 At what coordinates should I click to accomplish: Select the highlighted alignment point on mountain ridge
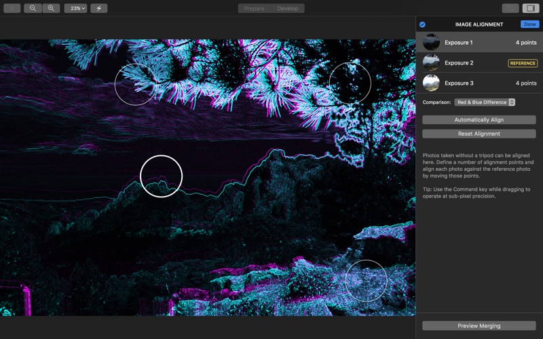click(162, 176)
